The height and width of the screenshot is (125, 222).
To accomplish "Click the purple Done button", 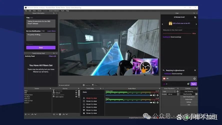I will click(41, 47).
